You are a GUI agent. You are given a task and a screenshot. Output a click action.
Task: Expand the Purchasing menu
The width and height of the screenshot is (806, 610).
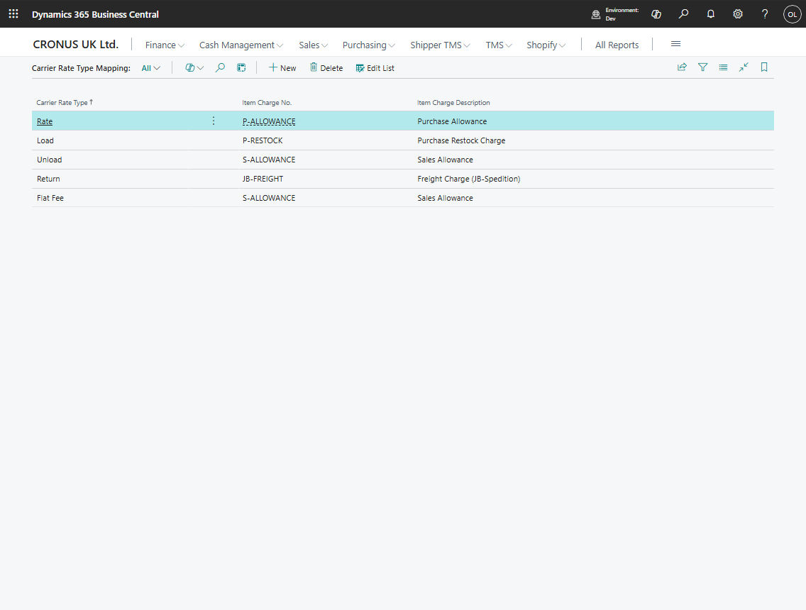click(368, 45)
